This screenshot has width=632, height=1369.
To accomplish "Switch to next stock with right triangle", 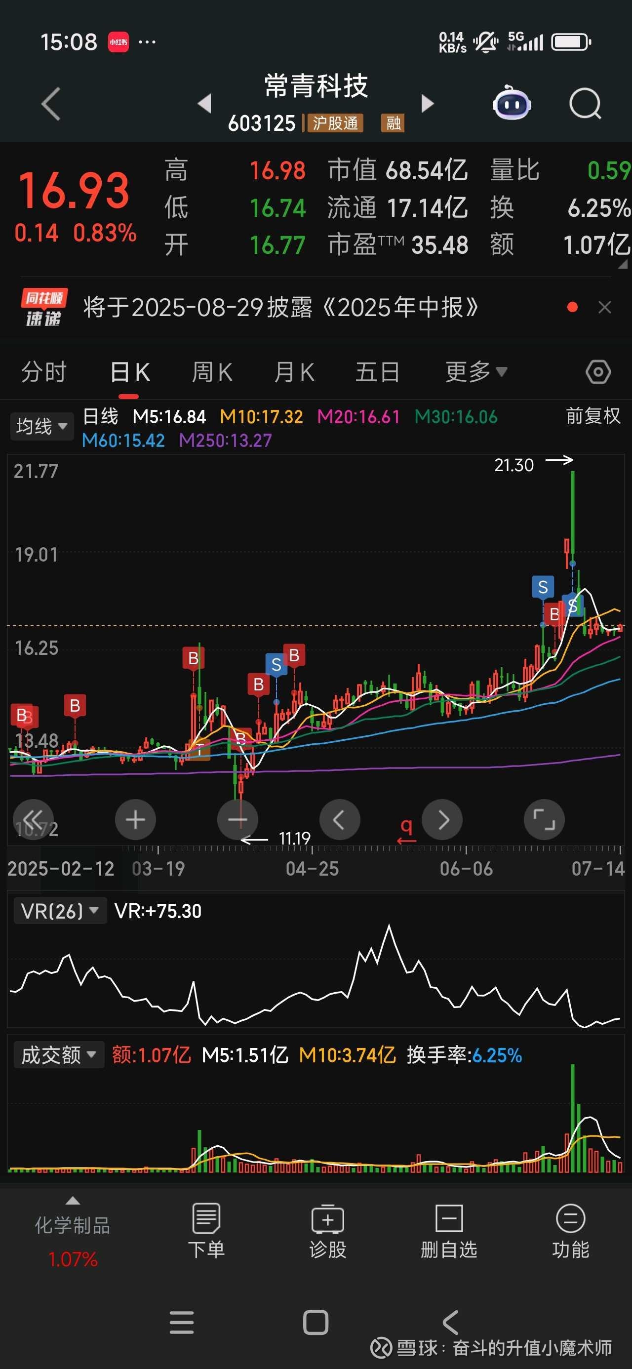I will tap(428, 103).
